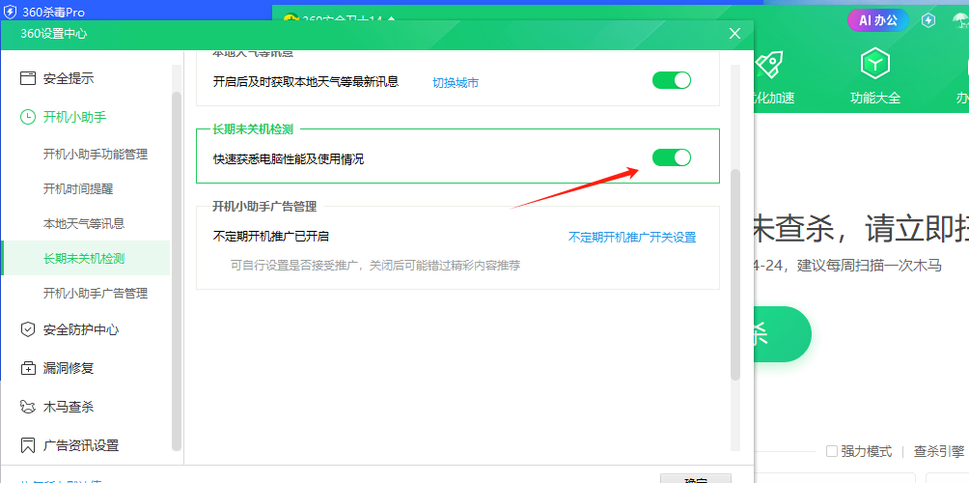This screenshot has width=969, height=483.
Task: Click 查杀引擎 in 360安全卫士 window
Action: tap(939, 451)
